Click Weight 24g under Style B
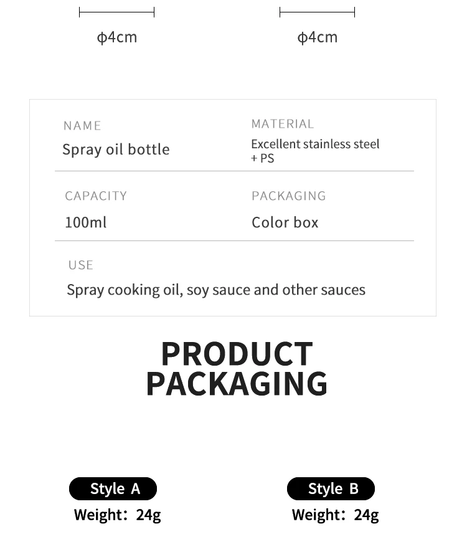This screenshot has height=542, width=467. click(335, 515)
